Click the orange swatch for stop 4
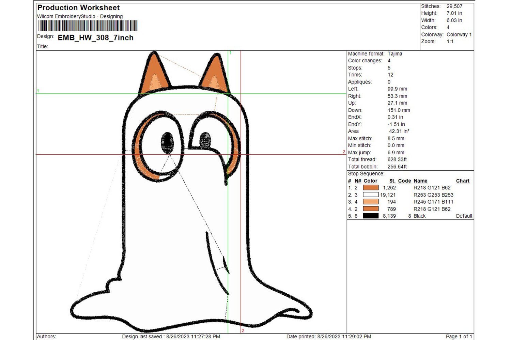511x340 pixels. click(371, 209)
